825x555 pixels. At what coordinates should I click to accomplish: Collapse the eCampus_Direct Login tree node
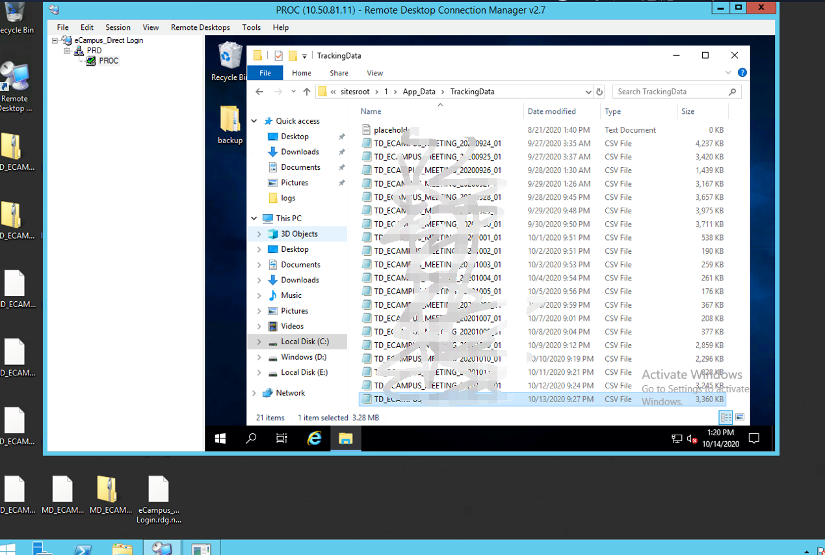coord(55,40)
